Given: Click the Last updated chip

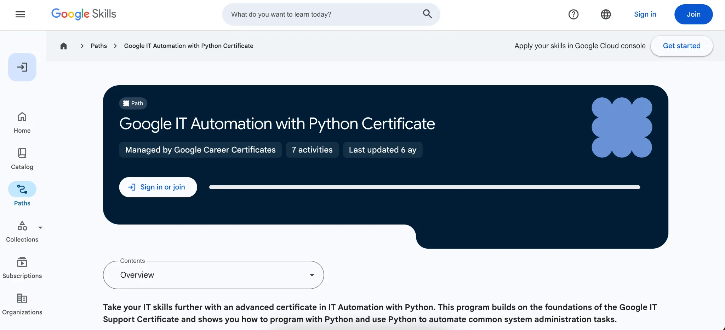Looking at the screenshot, I should coord(382,150).
